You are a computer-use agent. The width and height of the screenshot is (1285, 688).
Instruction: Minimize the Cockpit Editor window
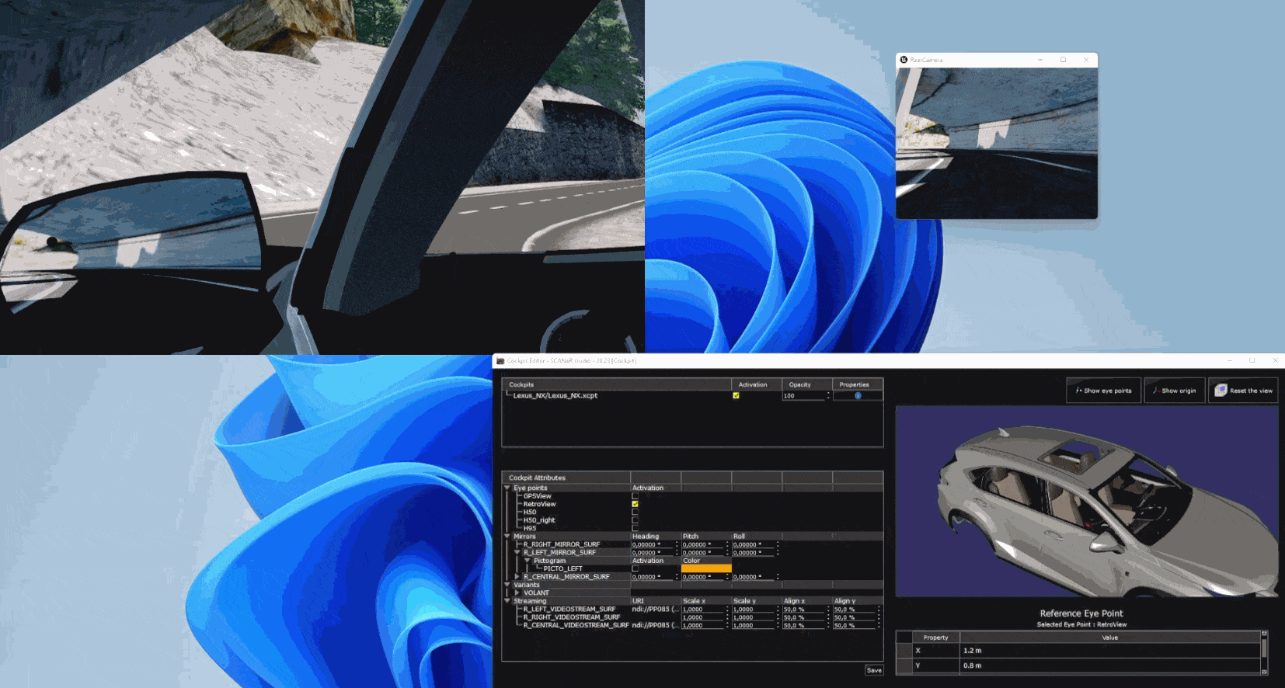(x=1229, y=361)
